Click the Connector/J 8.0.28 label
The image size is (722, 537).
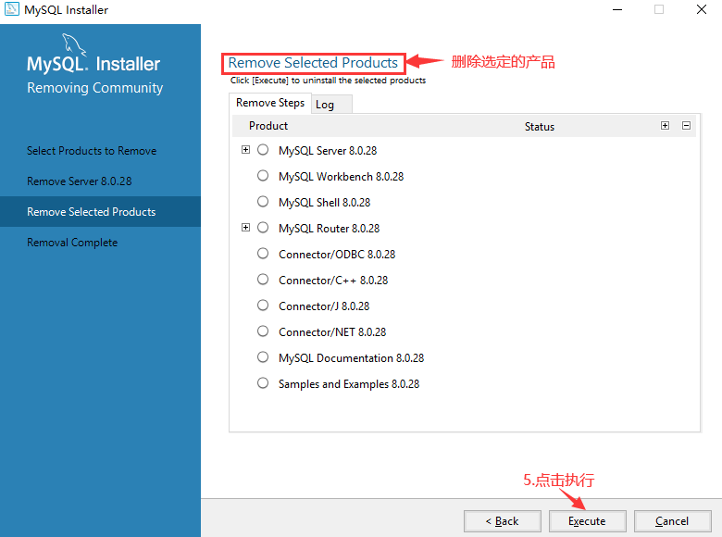pyautogui.click(x=324, y=306)
